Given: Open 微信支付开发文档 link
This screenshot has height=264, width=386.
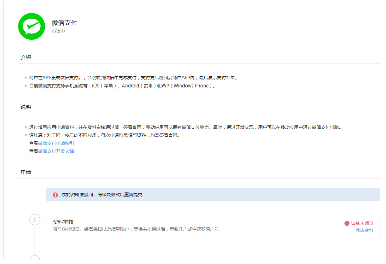Looking at the screenshot, I should point(56,151).
